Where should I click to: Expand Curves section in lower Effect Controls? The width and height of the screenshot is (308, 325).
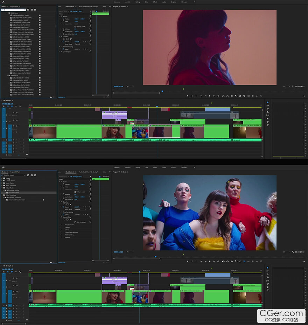(x=61, y=230)
